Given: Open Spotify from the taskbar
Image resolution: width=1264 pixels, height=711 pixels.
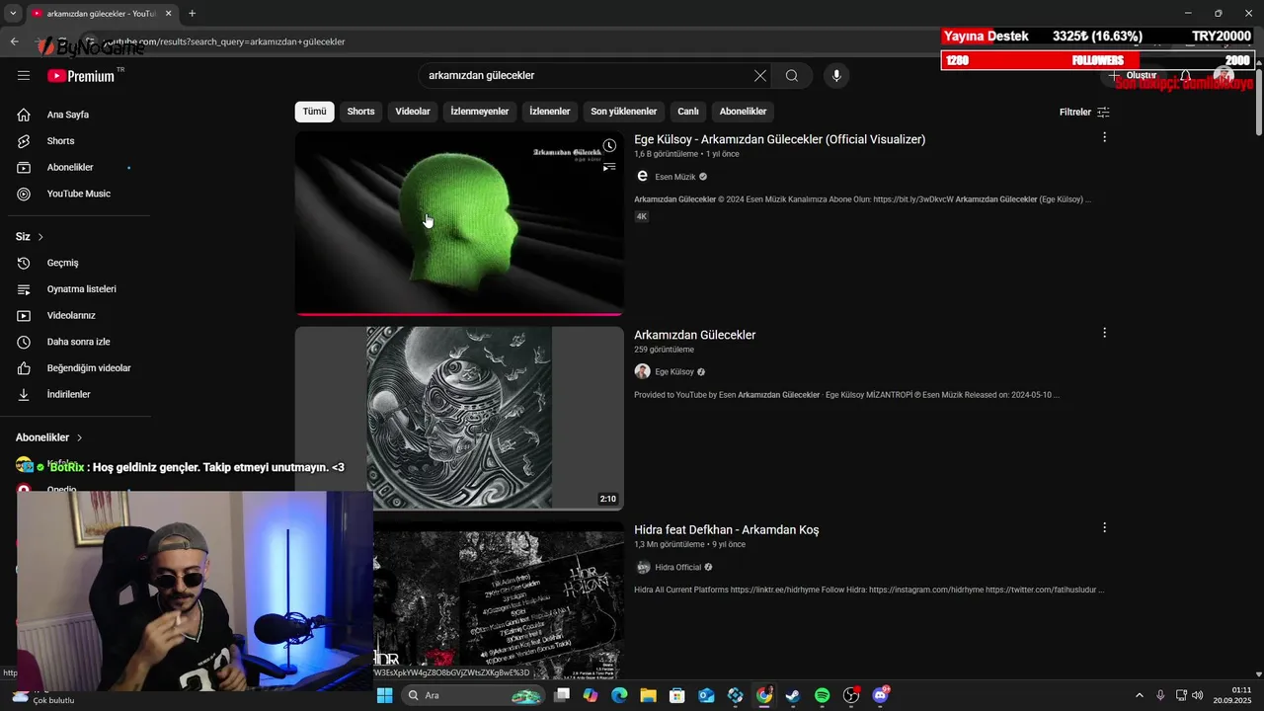Looking at the screenshot, I should [x=822, y=695].
